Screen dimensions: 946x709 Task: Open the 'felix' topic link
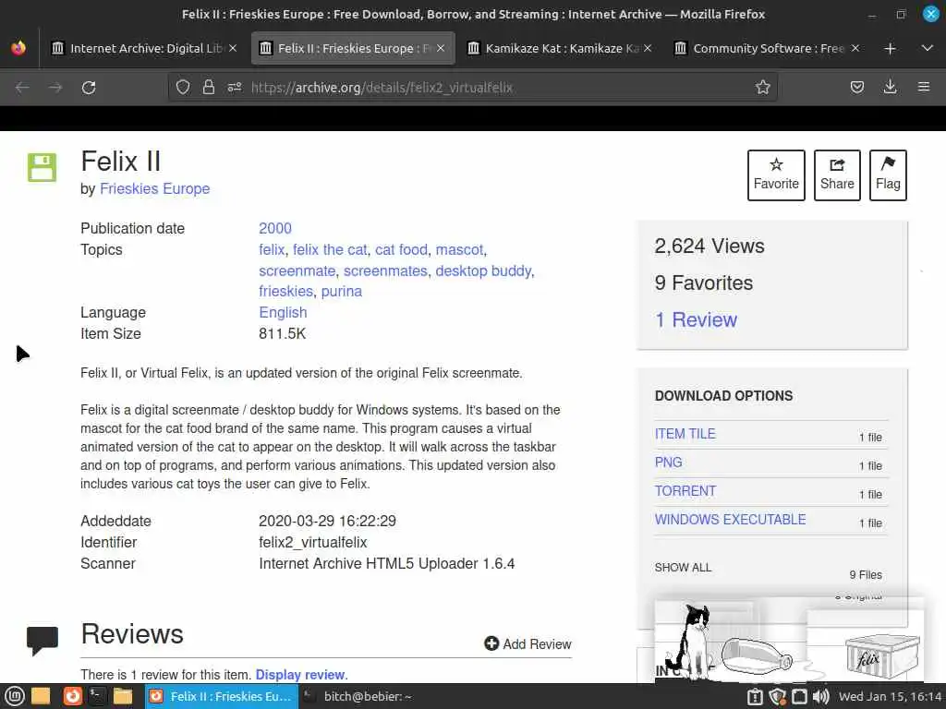click(x=272, y=249)
